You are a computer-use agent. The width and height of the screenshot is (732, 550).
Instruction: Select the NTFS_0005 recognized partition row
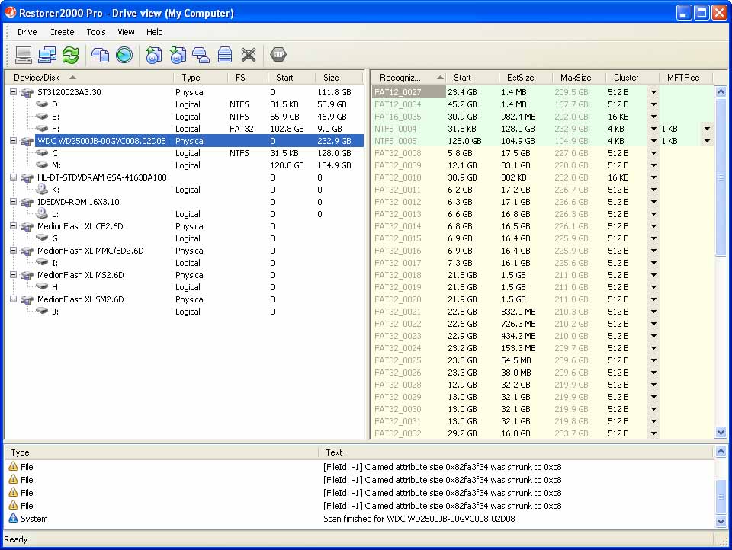pyautogui.click(x=542, y=141)
